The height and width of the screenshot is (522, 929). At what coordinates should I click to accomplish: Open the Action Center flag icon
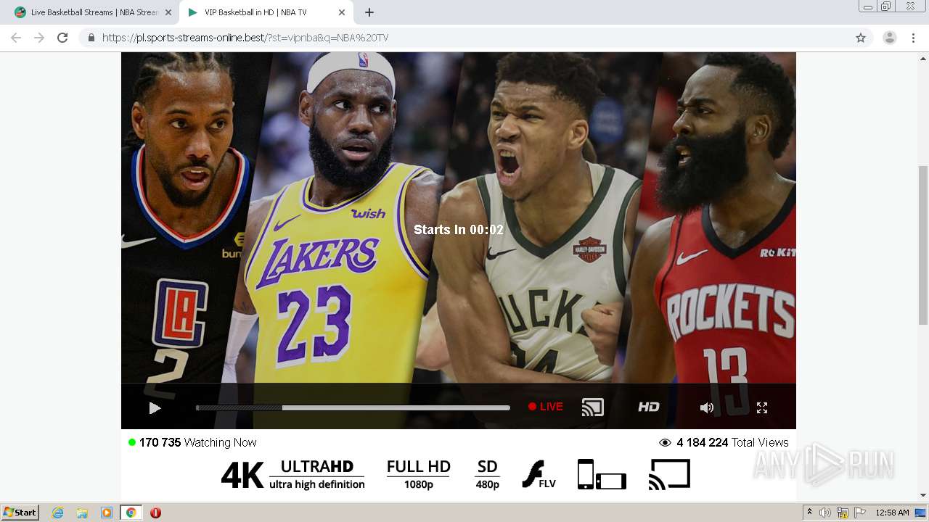(859, 513)
